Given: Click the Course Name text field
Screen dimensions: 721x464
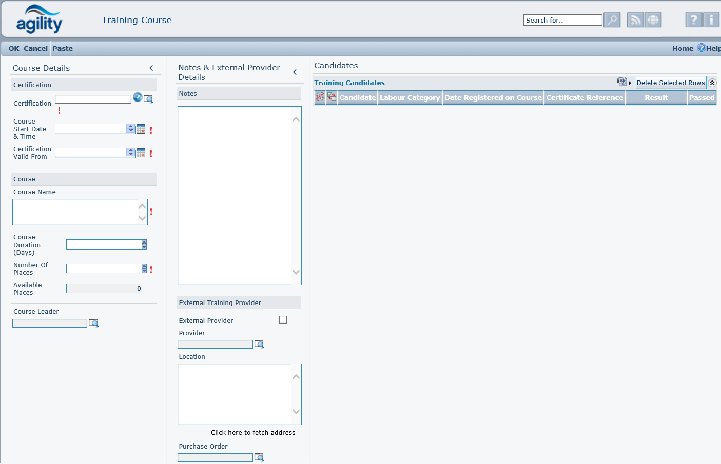Looking at the screenshot, I should [75, 212].
